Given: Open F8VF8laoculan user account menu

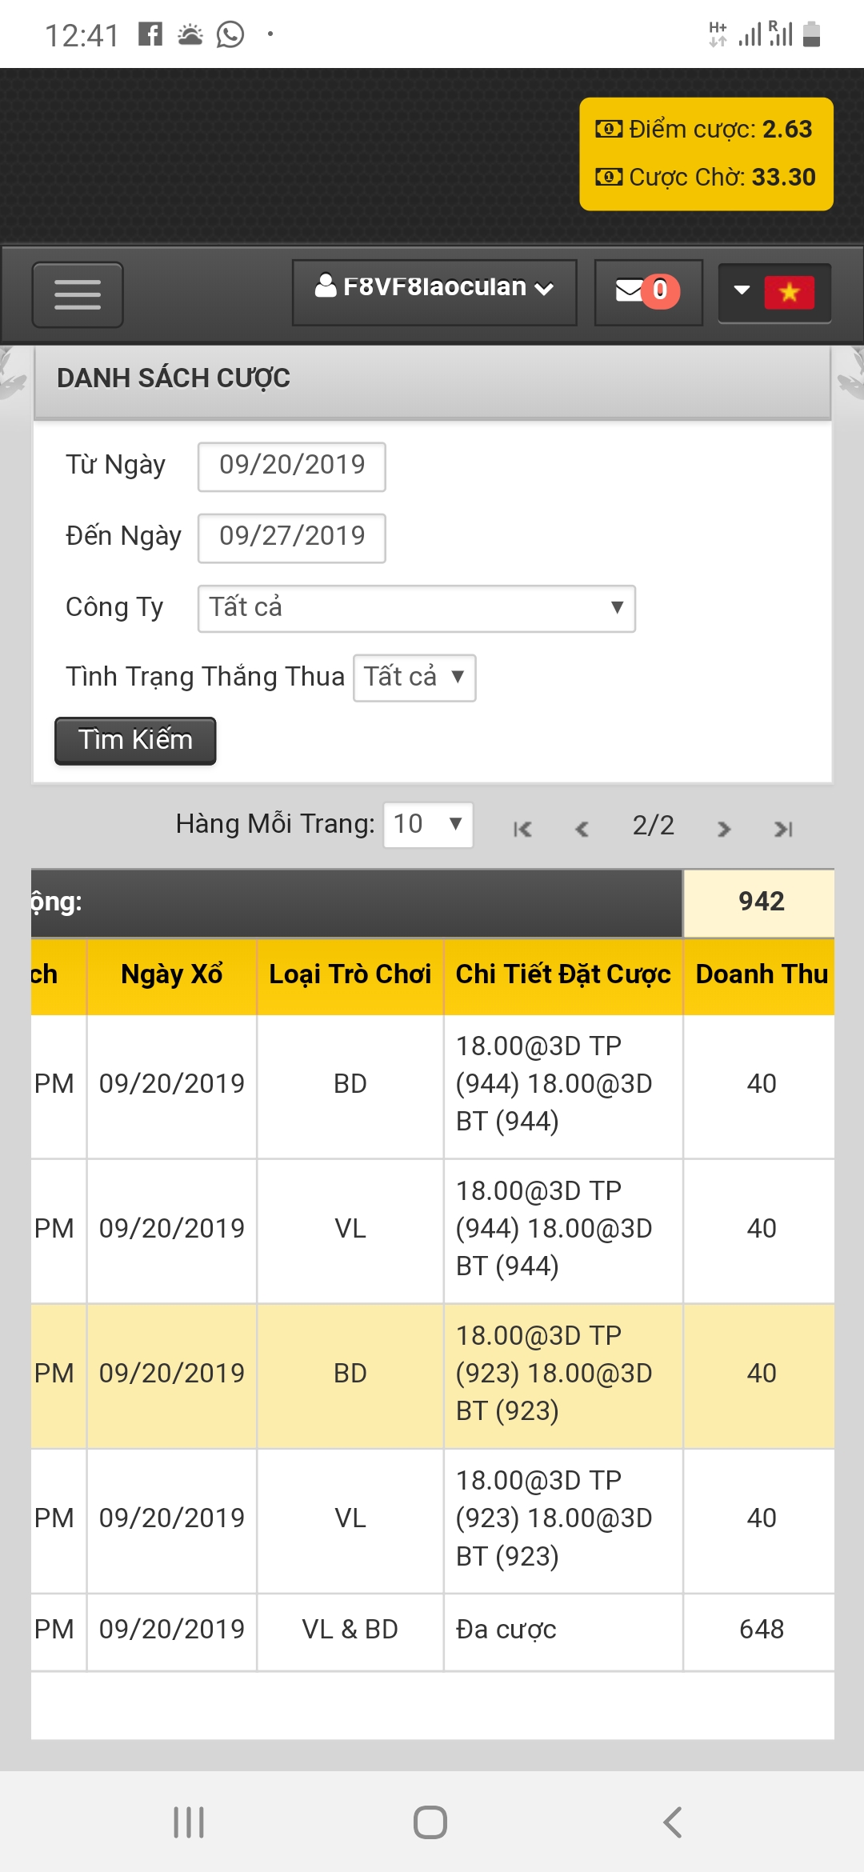Looking at the screenshot, I should coord(434,292).
